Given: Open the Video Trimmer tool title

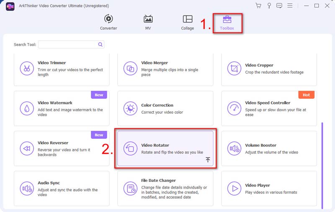Looking at the screenshot, I should 52,63.
